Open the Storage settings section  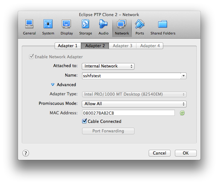(x=86, y=27)
